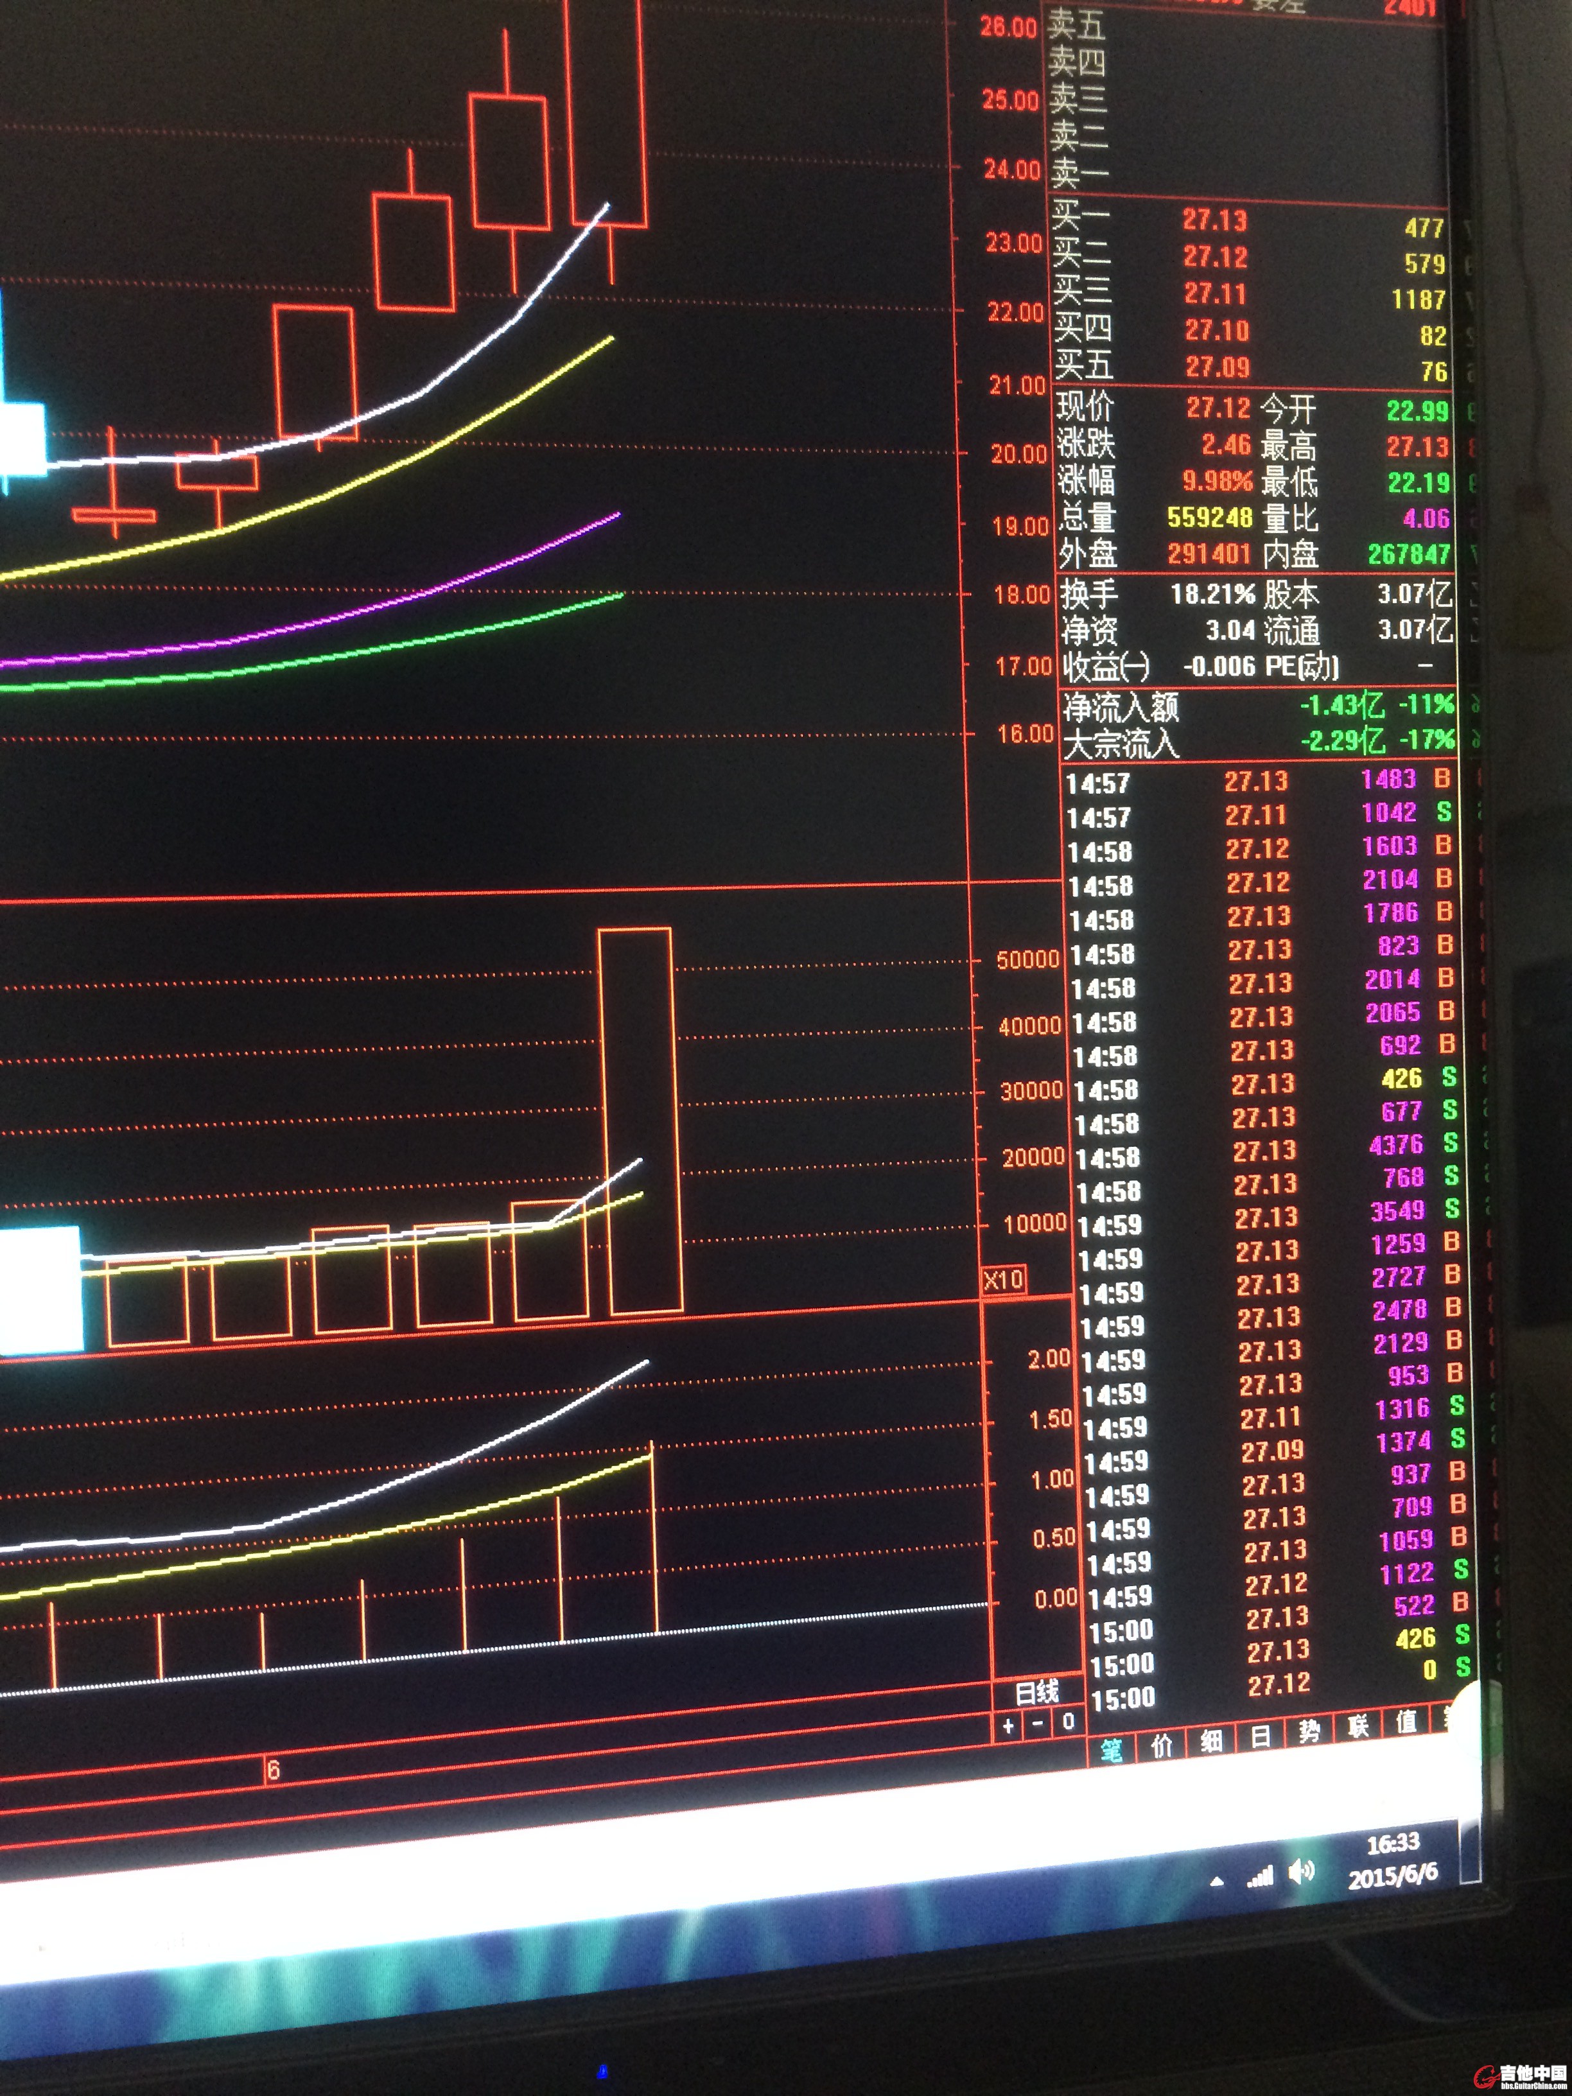The image size is (1572, 2096).
Task: Click the 日线 period label
Action: tap(1036, 1693)
